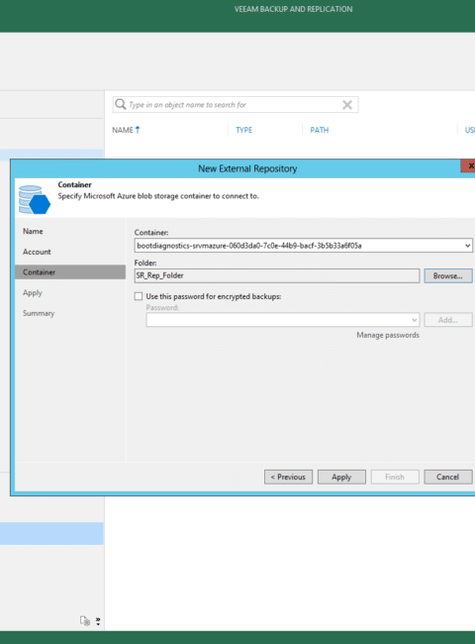475x644 pixels.
Task: Open the Manage passwords link
Action: (x=388, y=335)
